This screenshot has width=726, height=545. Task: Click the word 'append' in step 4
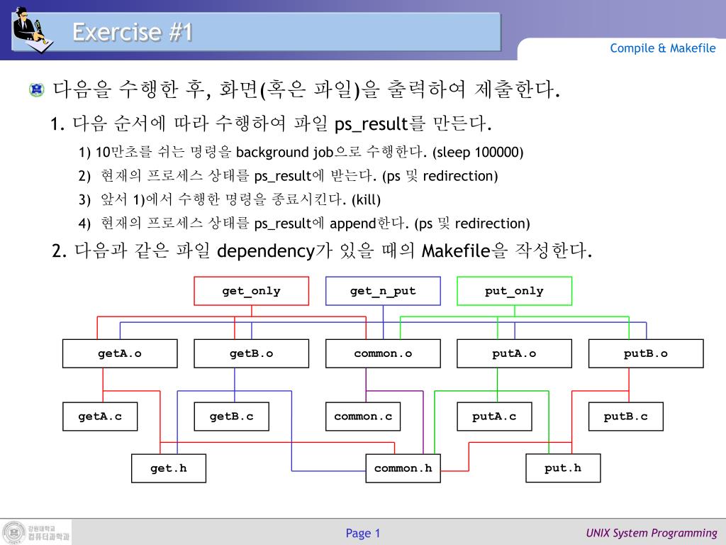click(353, 224)
